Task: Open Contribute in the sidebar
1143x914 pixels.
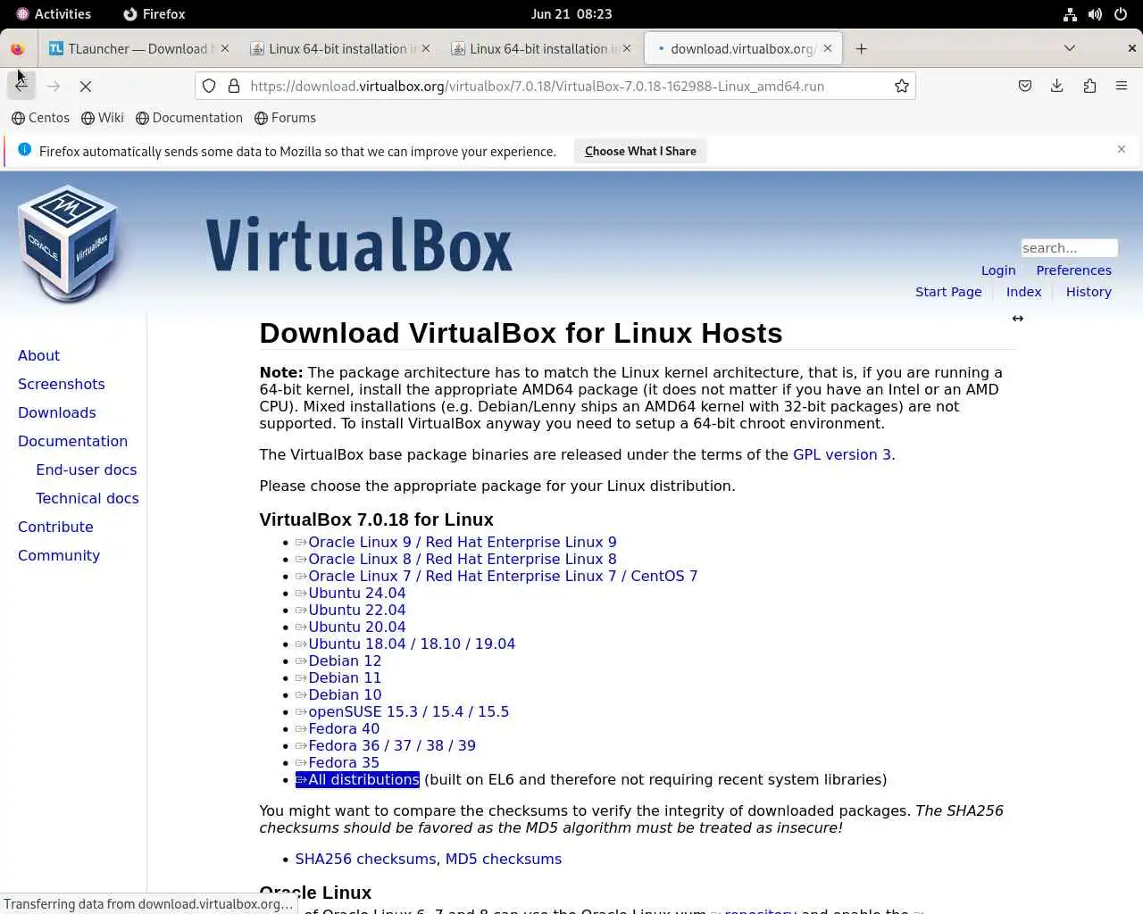Action: point(55,527)
